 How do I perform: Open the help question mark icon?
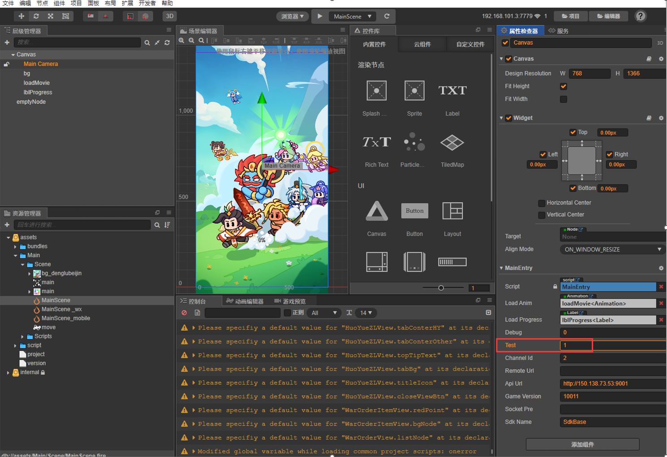[641, 16]
